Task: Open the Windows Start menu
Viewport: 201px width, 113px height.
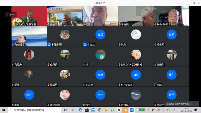Action: click(x=4, y=110)
